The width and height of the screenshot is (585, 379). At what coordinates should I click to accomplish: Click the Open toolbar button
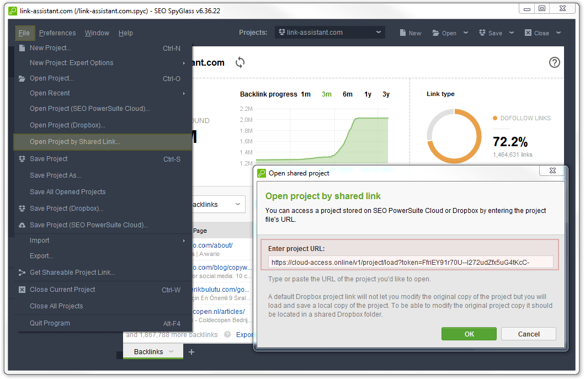coord(444,33)
